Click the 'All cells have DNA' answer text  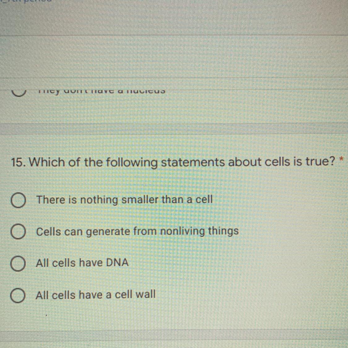pyautogui.click(x=82, y=263)
